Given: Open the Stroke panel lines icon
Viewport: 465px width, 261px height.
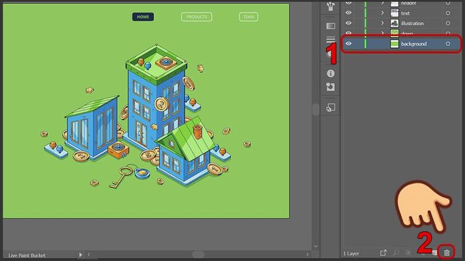Looking at the screenshot, I should click(x=331, y=39).
